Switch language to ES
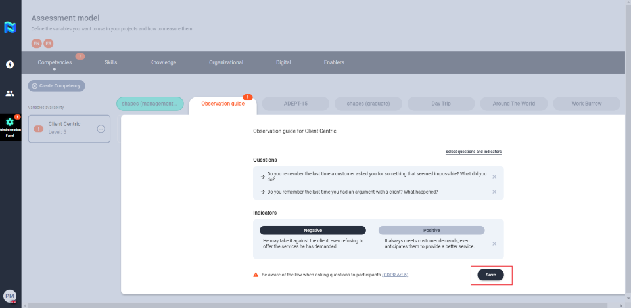Image resolution: width=631 pixels, height=308 pixels. pos(48,43)
